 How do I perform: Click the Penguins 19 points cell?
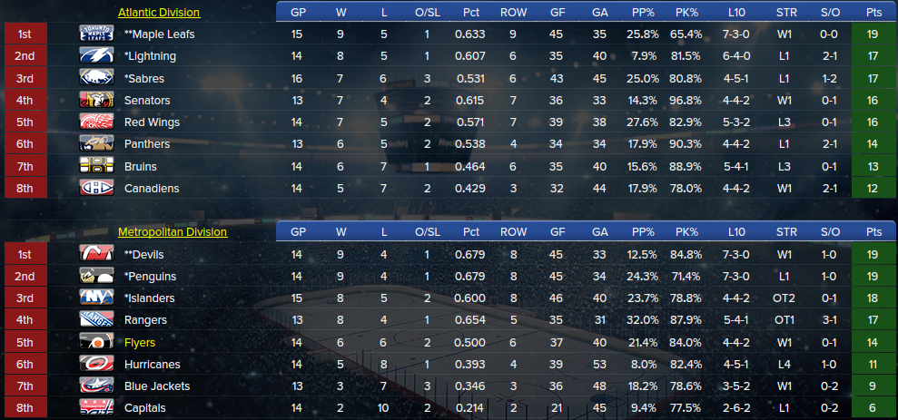pyautogui.click(x=873, y=277)
